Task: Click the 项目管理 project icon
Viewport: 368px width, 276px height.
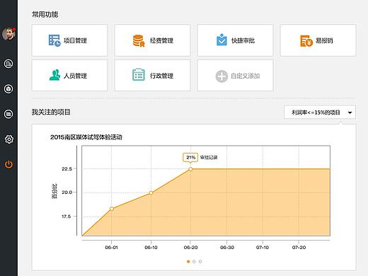Action: [54, 40]
